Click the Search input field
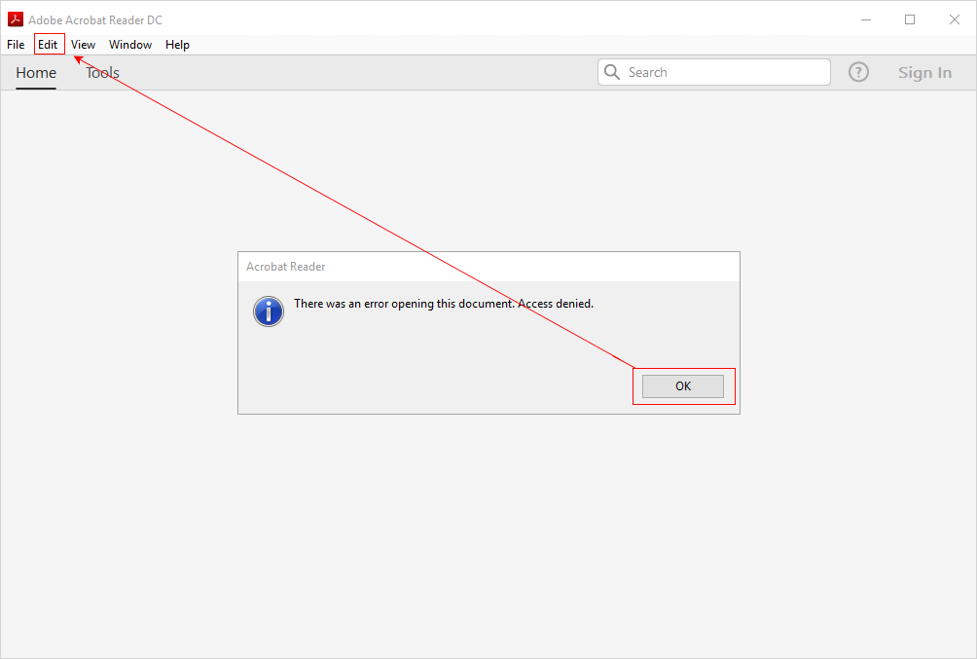This screenshot has height=659, width=977. click(714, 72)
